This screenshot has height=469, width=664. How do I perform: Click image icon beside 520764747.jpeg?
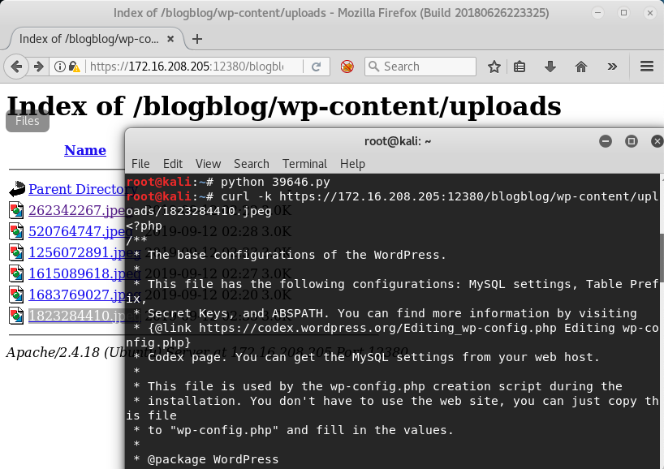[16, 231]
